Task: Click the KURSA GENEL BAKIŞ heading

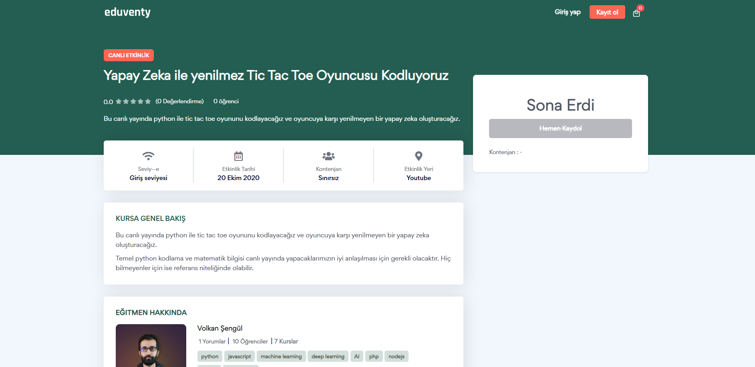Action: [x=151, y=219]
